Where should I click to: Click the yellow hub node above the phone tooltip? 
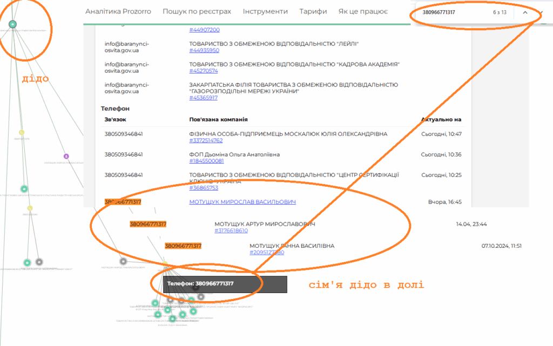coord(165,264)
